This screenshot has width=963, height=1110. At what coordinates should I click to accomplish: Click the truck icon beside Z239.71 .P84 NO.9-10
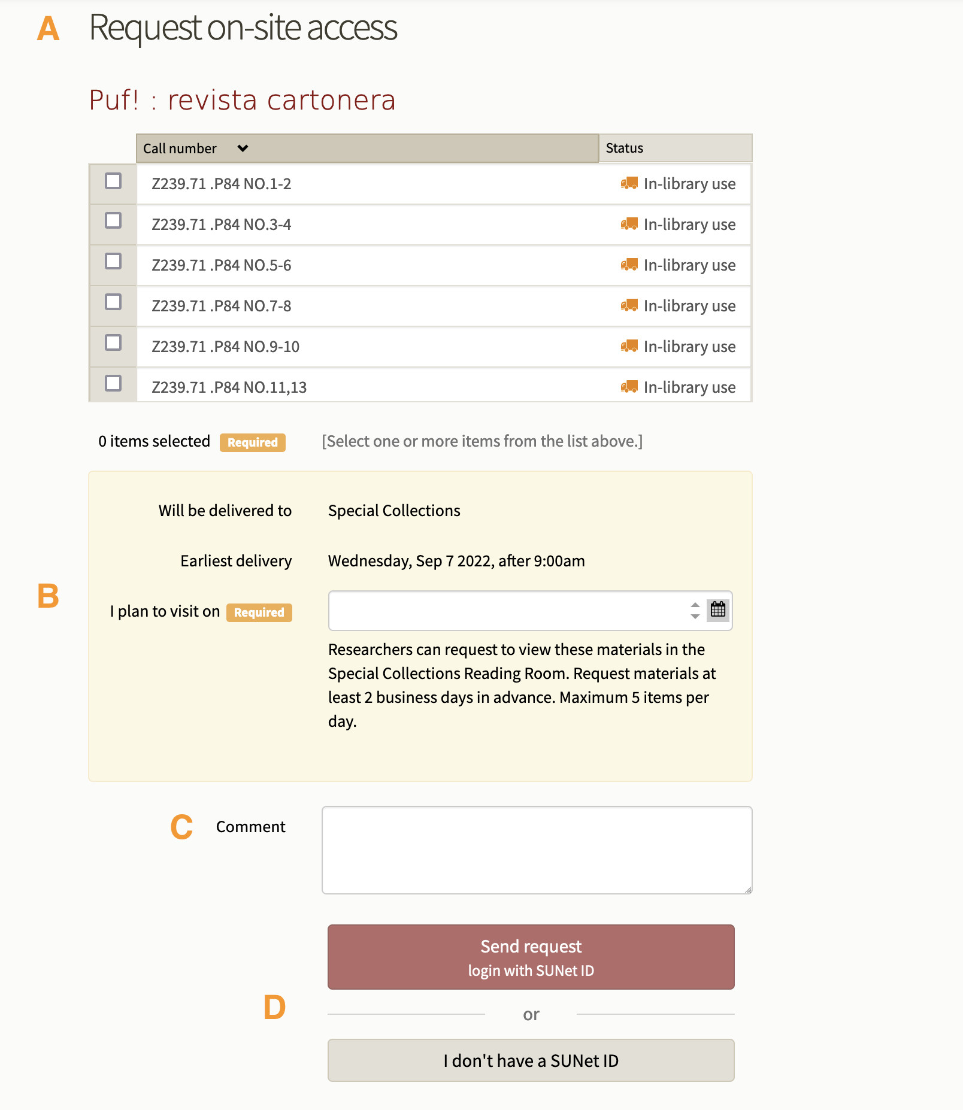point(629,347)
